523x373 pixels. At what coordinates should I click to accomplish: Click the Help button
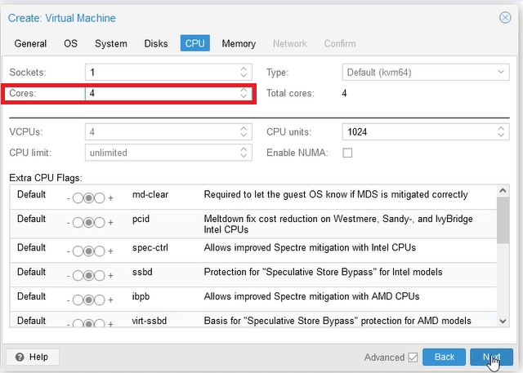(x=31, y=357)
